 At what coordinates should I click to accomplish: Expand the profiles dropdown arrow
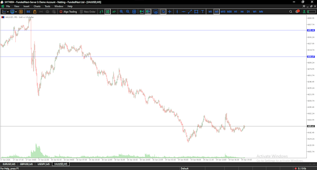pos(16,12)
